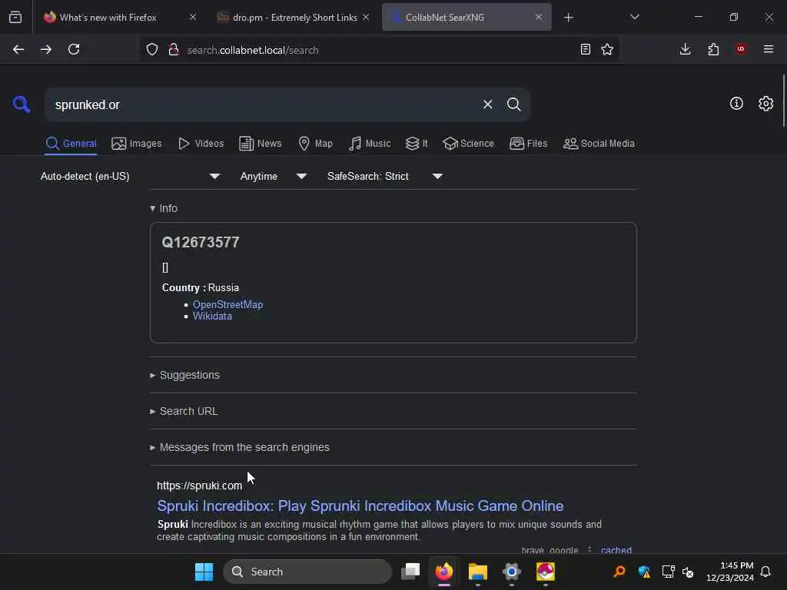Click the Q12673577 infobox heading
The width and height of the screenshot is (787, 590).
pyautogui.click(x=201, y=242)
